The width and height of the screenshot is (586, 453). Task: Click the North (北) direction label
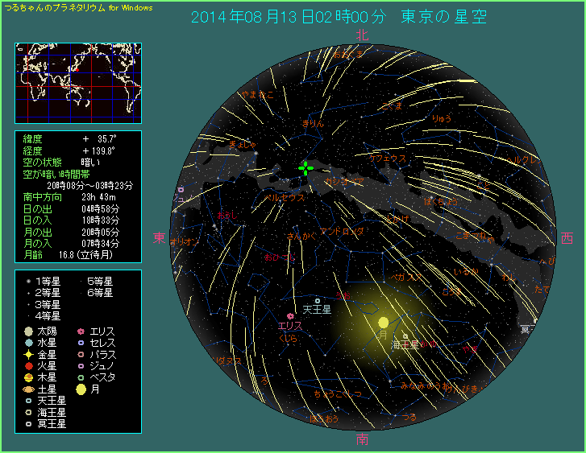coord(362,35)
